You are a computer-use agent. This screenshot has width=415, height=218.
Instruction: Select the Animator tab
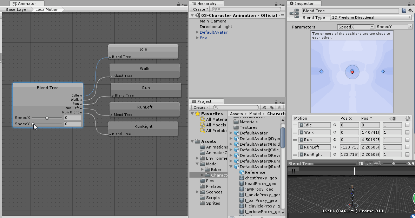pyautogui.click(x=25, y=3)
